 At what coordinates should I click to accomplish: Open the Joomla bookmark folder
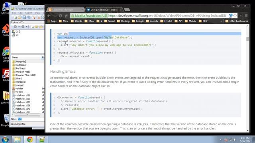[x=152, y=21]
